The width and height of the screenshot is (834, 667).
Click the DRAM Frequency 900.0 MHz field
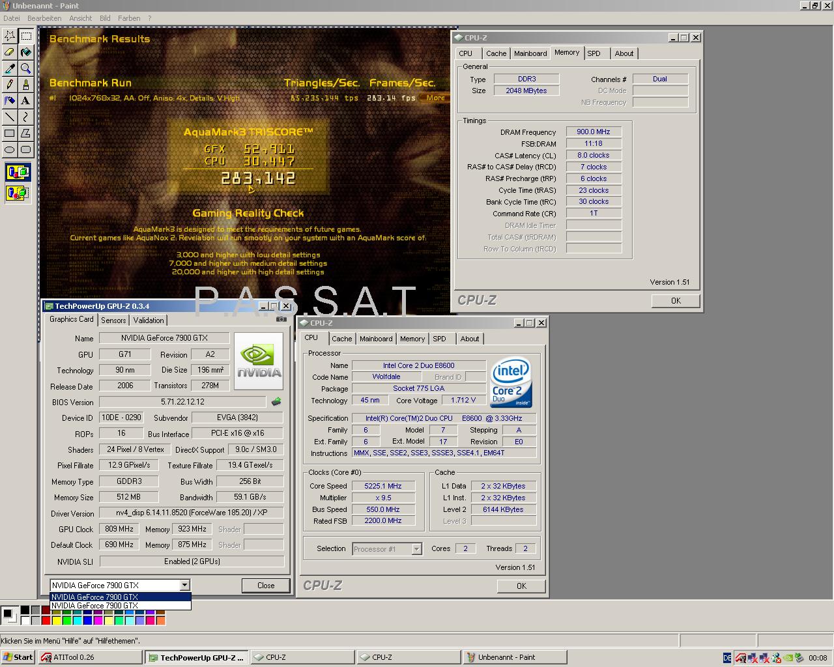tap(594, 132)
